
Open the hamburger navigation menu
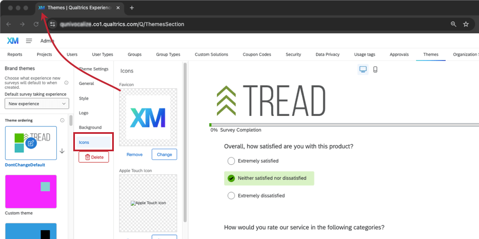tap(29, 41)
